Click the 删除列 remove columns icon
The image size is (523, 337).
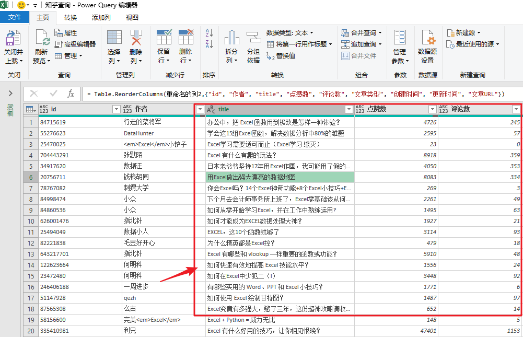pos(136,38)
